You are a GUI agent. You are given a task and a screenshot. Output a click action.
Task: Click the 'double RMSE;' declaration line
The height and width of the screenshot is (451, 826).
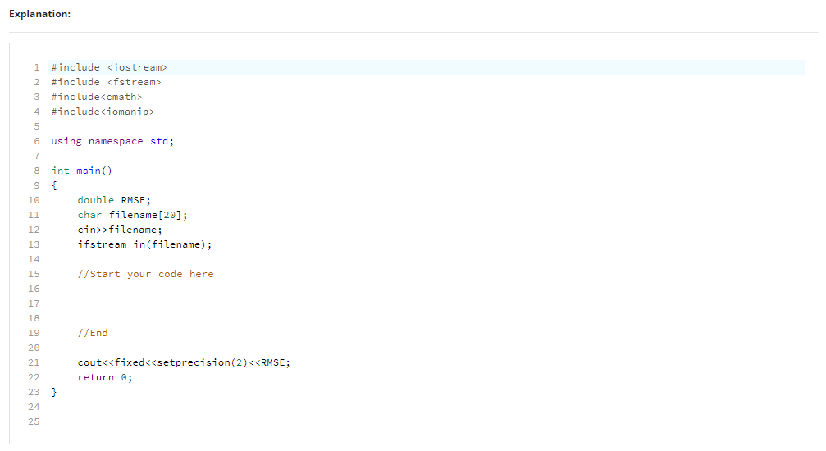pos(114,200)
